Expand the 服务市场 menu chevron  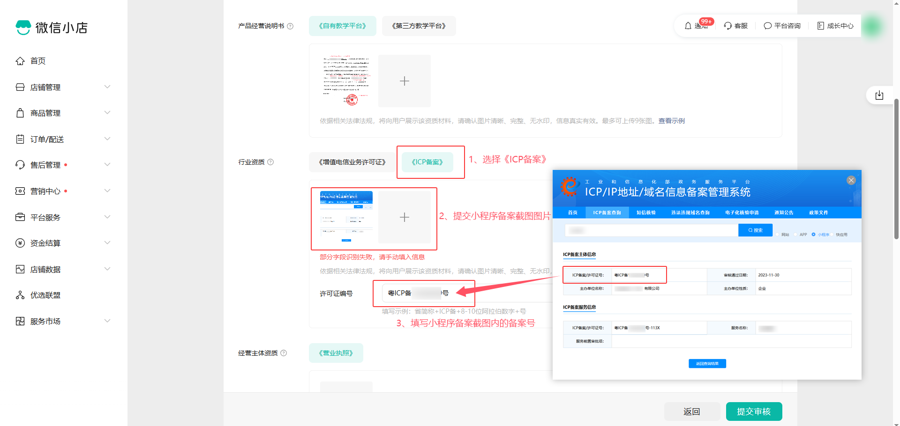107,321
